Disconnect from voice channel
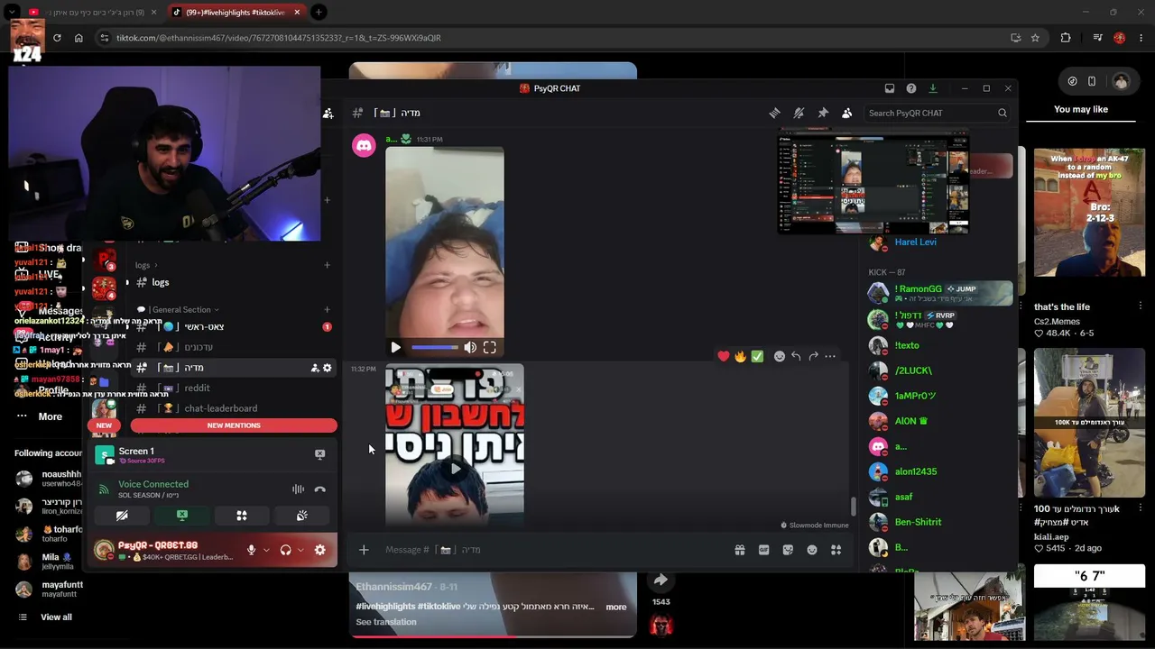Image resolution: width=1155 pixels, height=649 pixels. [x=319, y=489]
